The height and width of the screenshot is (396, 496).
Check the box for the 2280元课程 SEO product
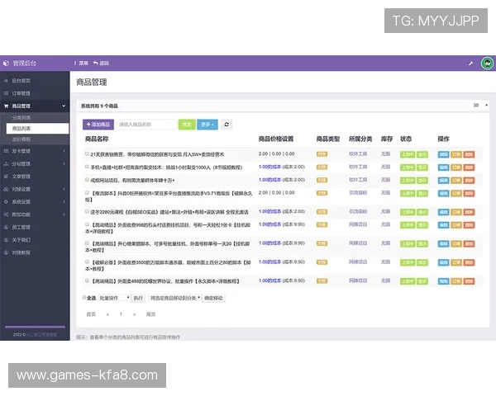tap(87, 211)
